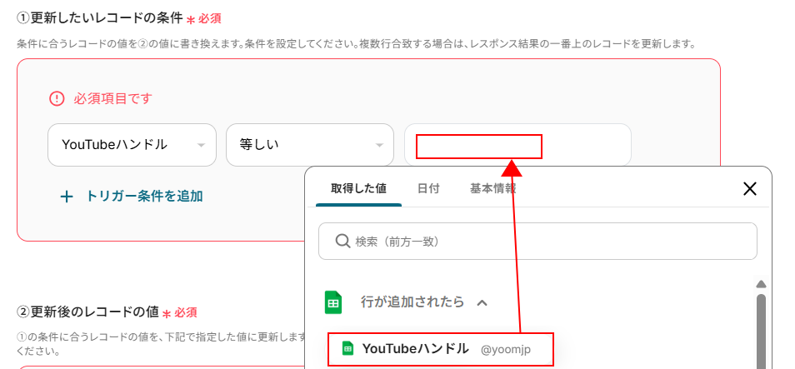Open the YouTubeハンドル field dropdown
795x369 pixels.
[132, 145]
